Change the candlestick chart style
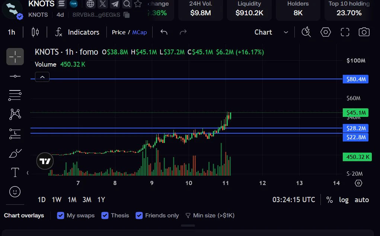 [35, 32]
